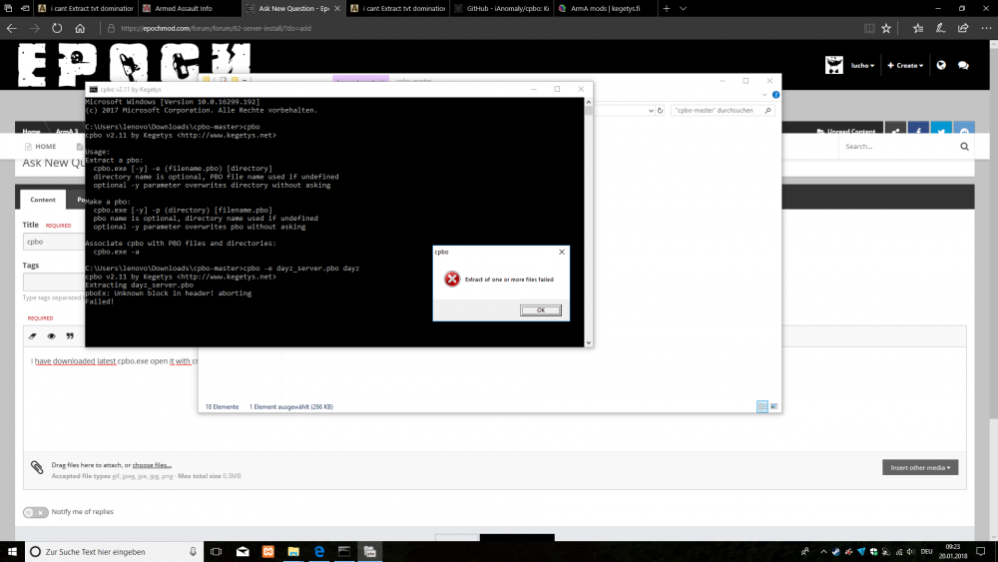Screen dimensions: 998x562
Task: Click the editor eraser remove format icon
Action: (x=33, y=336)
